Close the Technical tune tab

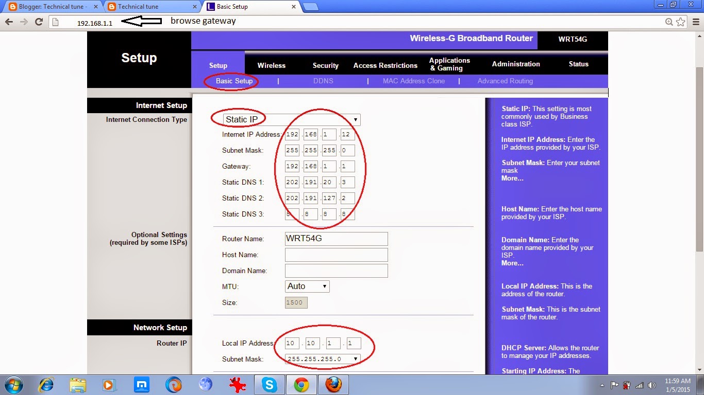coord(195,7)
